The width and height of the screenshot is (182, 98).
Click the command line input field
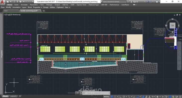point(96,93)
